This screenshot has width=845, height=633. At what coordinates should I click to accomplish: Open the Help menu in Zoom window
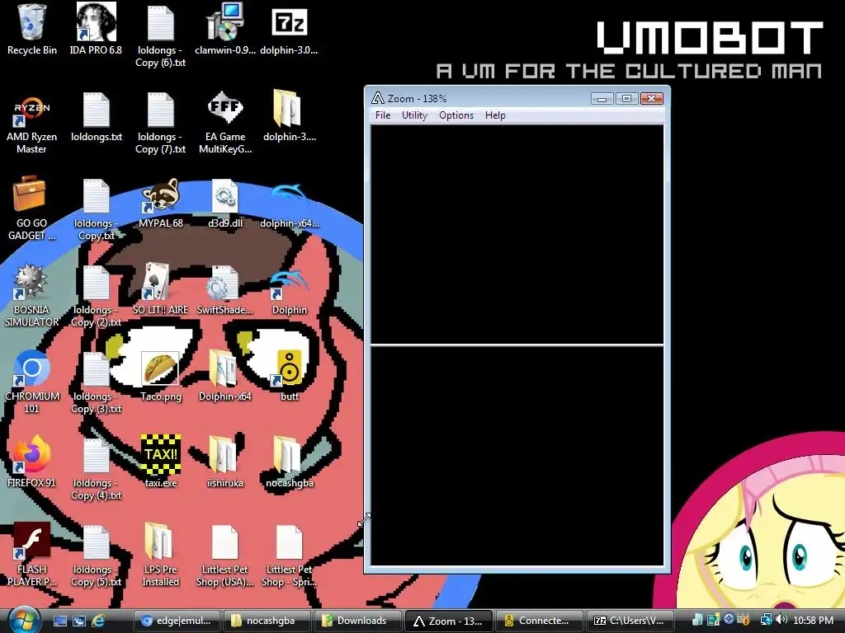[x=495, y=115]
